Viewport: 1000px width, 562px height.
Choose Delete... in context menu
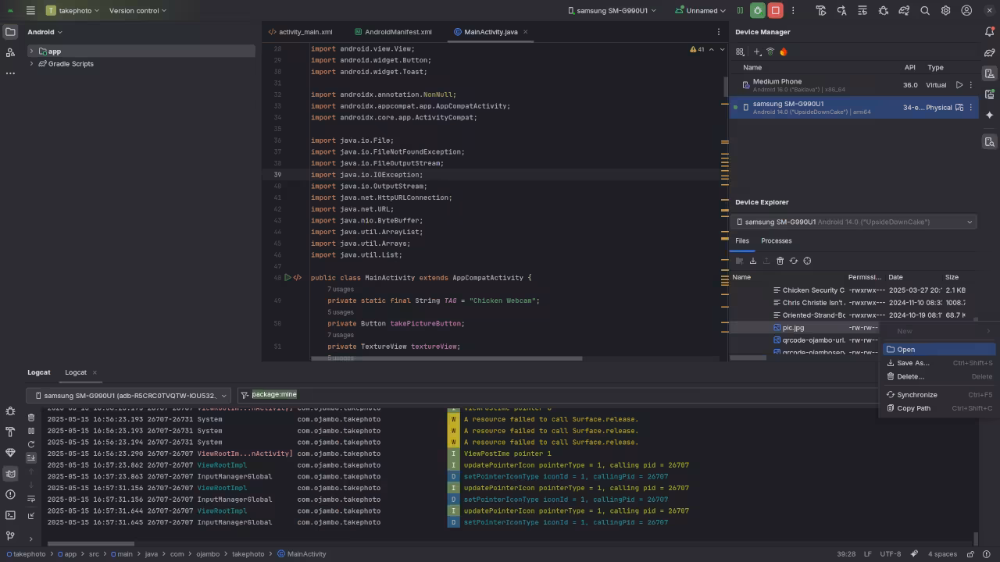pos(939,376)
